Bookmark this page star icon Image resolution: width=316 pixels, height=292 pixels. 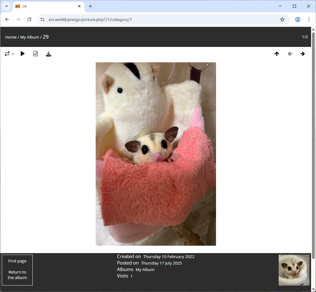coord(282,19)
